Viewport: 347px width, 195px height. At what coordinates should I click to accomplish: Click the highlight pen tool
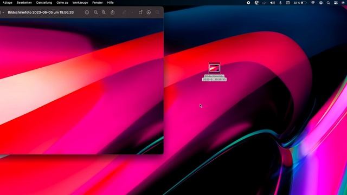124,12
